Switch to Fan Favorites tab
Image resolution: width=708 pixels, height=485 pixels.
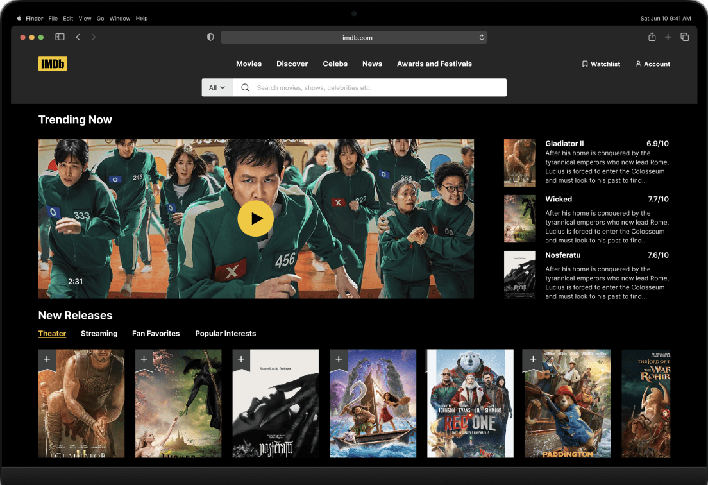tap(156, 333)
